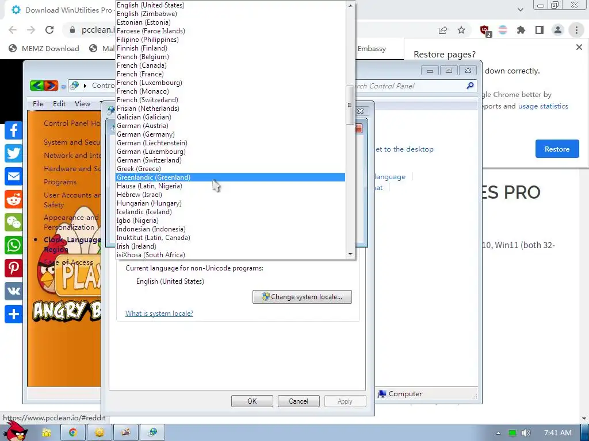This screenshot has width=589, height=441.
Task: Pick Icelandic (Iceland) from list
Action: pyautogui.click(x=230, y=212)
